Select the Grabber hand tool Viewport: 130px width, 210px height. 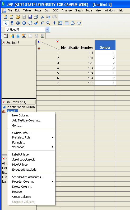tap(30, 23)
